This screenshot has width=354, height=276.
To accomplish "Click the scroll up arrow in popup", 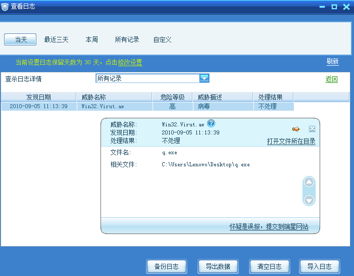I will 309,182.
